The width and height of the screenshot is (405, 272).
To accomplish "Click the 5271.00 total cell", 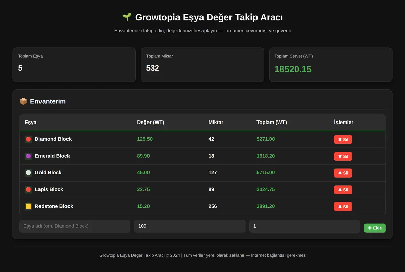I will coord(266,139).
